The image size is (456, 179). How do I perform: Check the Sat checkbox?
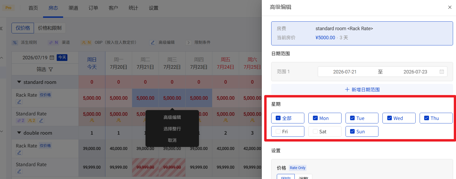tap(315, 131)
